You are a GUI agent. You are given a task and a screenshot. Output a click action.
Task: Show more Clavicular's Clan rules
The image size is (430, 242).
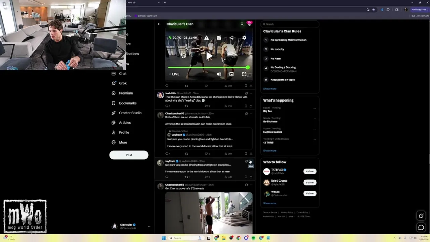[270, 89]
